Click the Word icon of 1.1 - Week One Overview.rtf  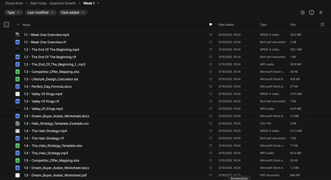click(x=17, y=42)
